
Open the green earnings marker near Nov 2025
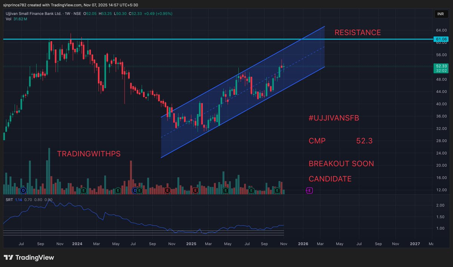point(277,191)
